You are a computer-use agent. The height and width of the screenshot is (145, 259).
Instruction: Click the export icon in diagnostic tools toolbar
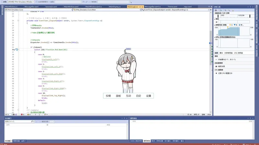coord(220,10)
